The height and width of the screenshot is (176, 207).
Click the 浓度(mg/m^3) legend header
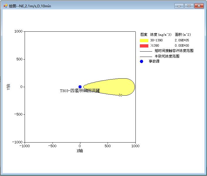pos(161,35)
